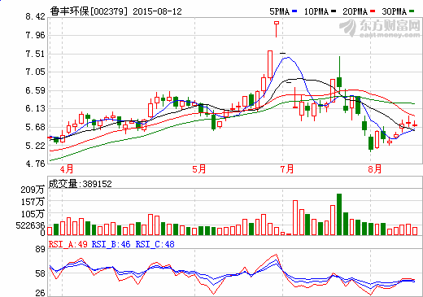Click the 89 RSI axis label

[x=40, y=249]
